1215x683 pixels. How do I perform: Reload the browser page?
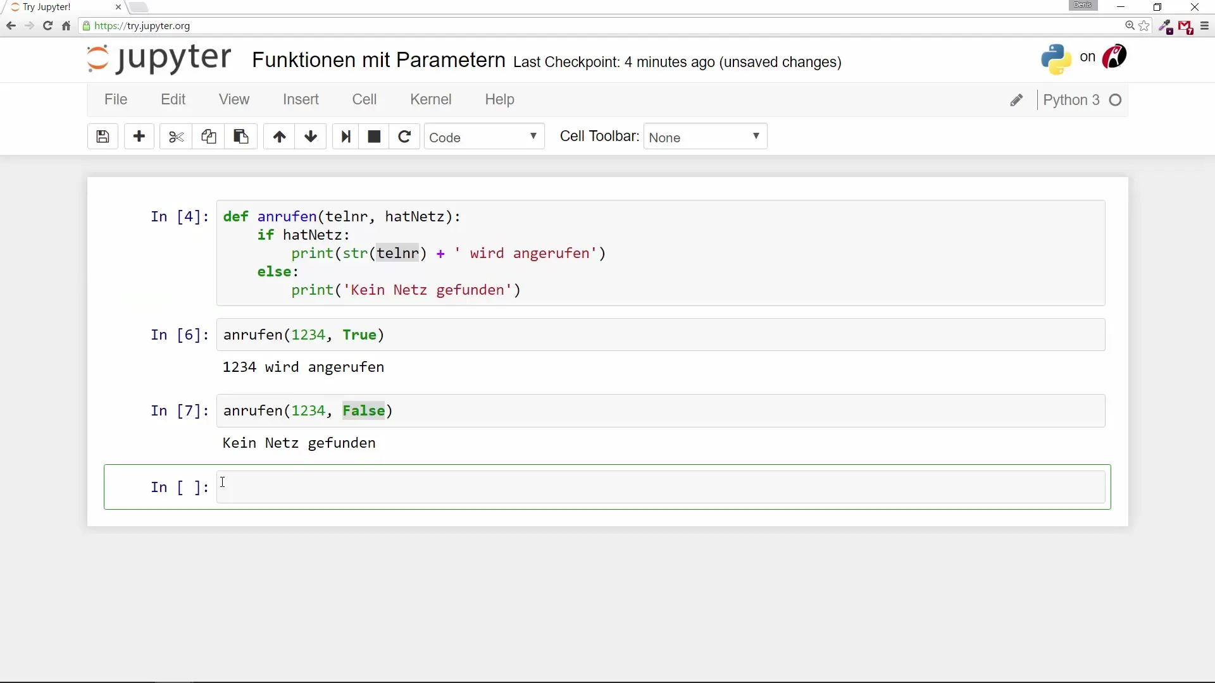tap(47, 26)
